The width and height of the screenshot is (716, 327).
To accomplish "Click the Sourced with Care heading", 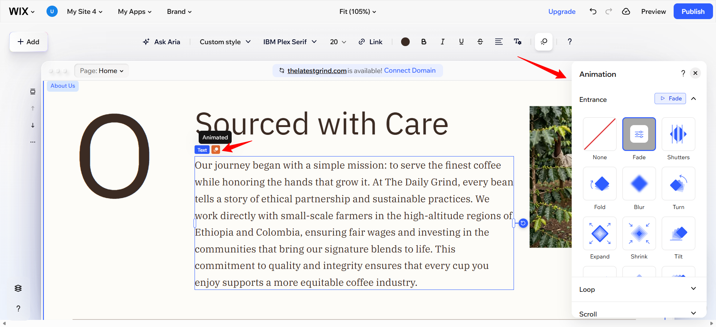I will coord(322,124).
